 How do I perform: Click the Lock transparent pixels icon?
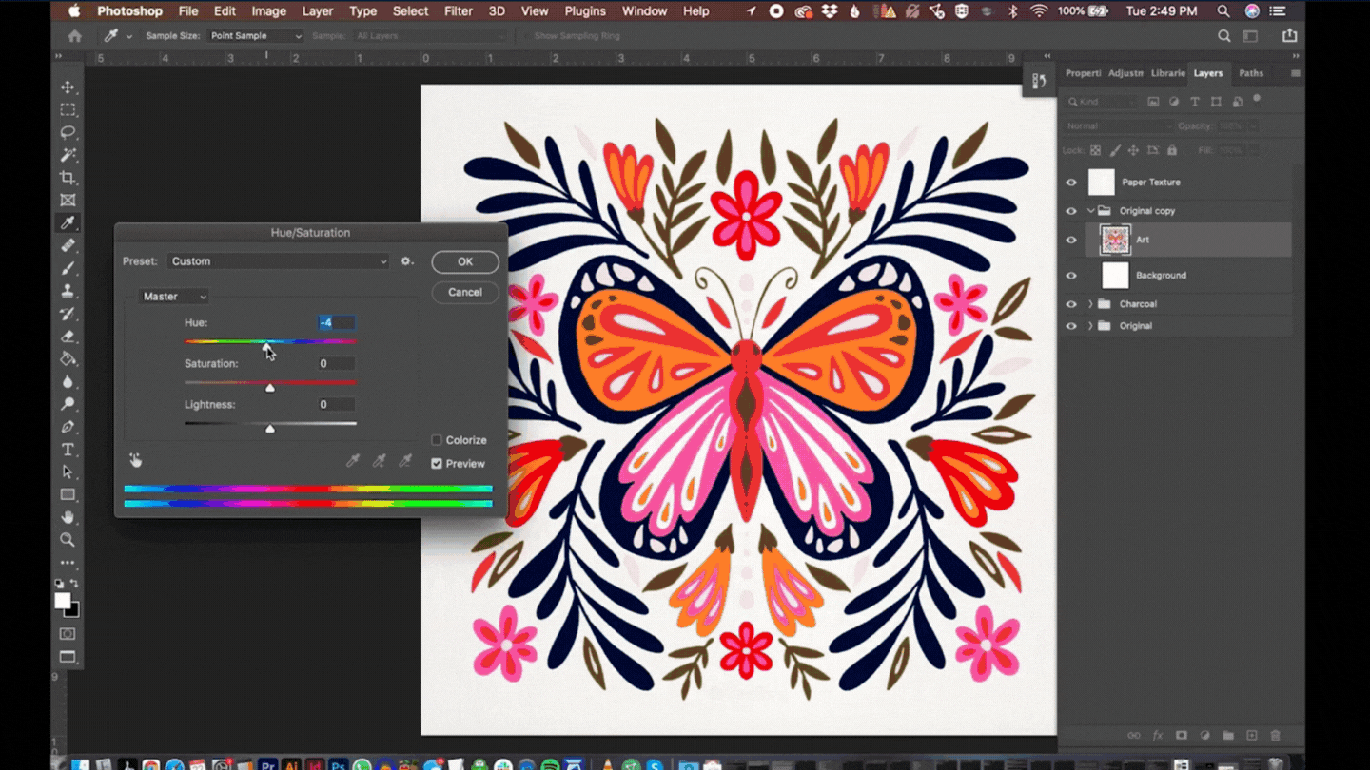tap(1095, 149)
